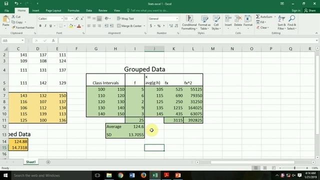Click Increase Decimal icon
Viewport: 320px width, 180px height.
click(171, 26)
